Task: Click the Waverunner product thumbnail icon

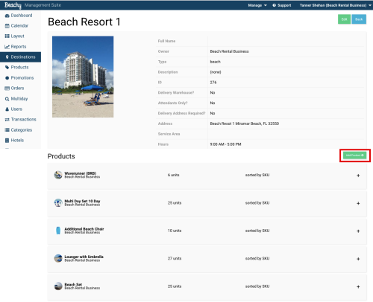Action: (58, 175)
